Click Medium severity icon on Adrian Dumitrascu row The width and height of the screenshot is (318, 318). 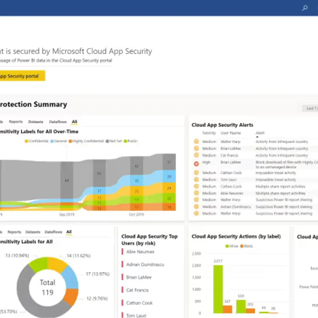pos(196,207)
